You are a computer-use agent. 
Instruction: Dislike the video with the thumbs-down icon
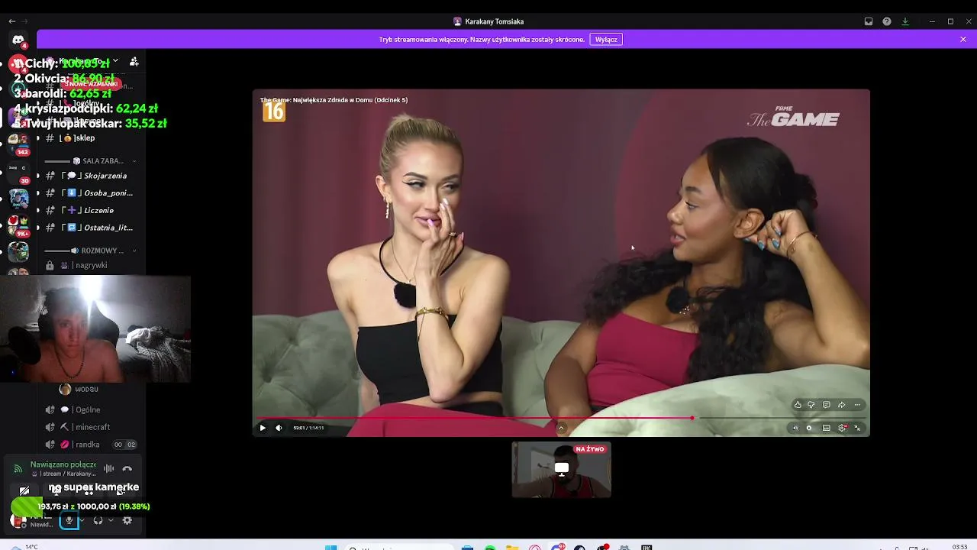click(x=811, y=405)
